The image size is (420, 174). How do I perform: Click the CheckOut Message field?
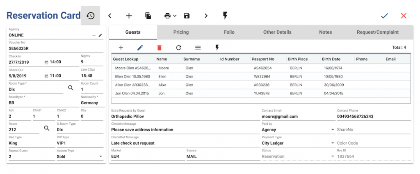[186, 141]
